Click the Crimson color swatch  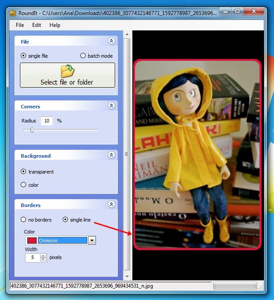coord(32,241)
